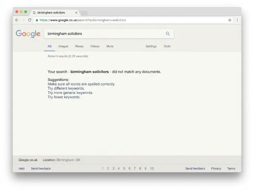
Task: Click the About 0 results text
Action: tap(68, 56)
